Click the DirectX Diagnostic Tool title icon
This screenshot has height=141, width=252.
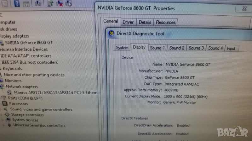112,34
